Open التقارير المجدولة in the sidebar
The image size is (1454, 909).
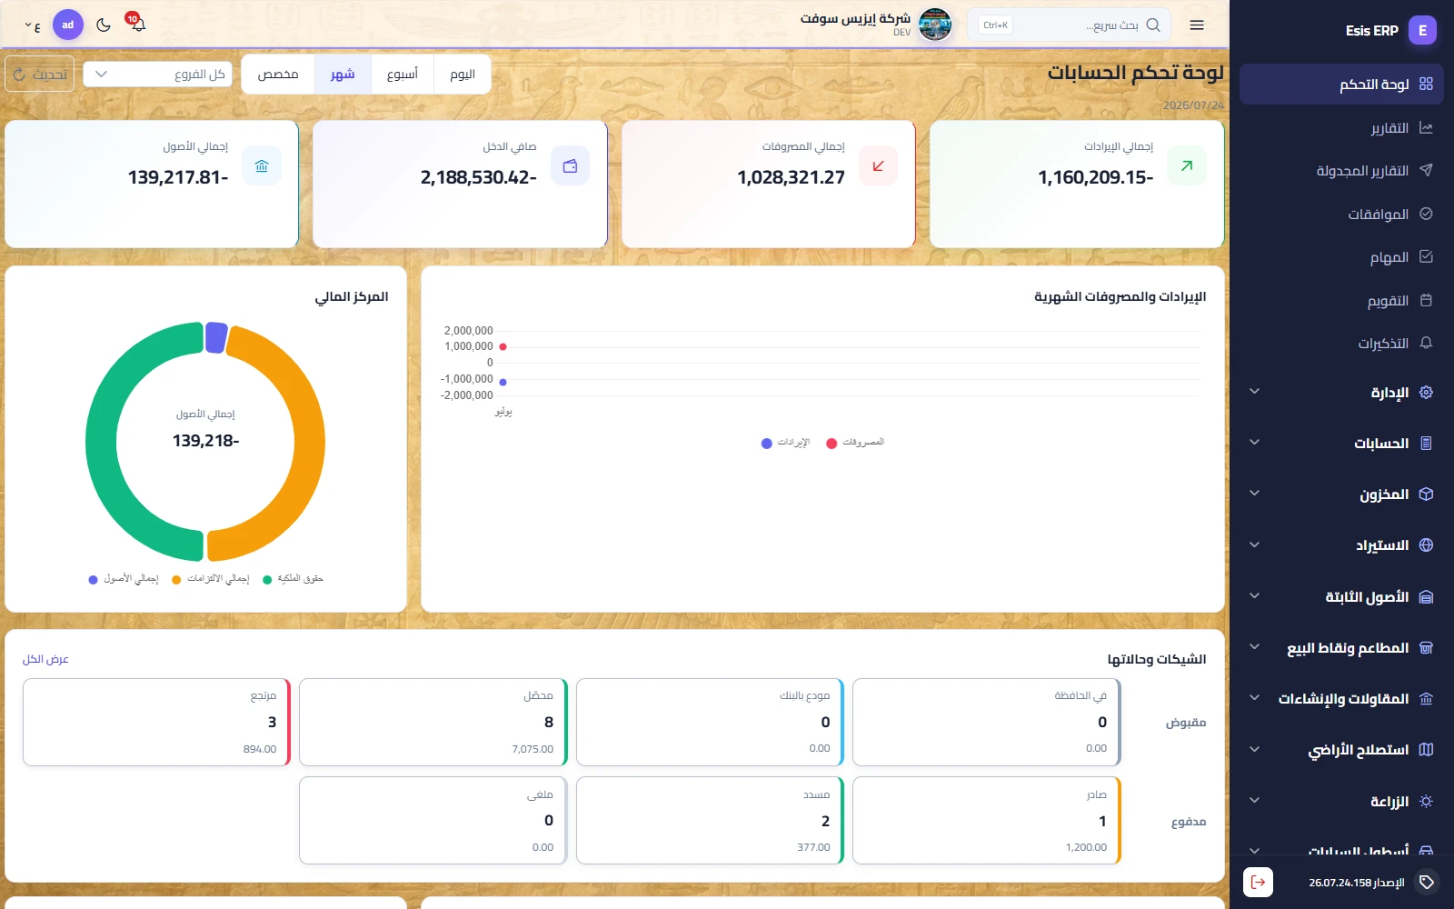(1341, 171)
